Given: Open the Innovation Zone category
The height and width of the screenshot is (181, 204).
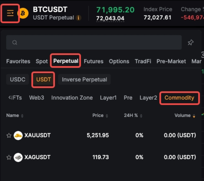Looking at the screenshot, I should tap(72, 98).
